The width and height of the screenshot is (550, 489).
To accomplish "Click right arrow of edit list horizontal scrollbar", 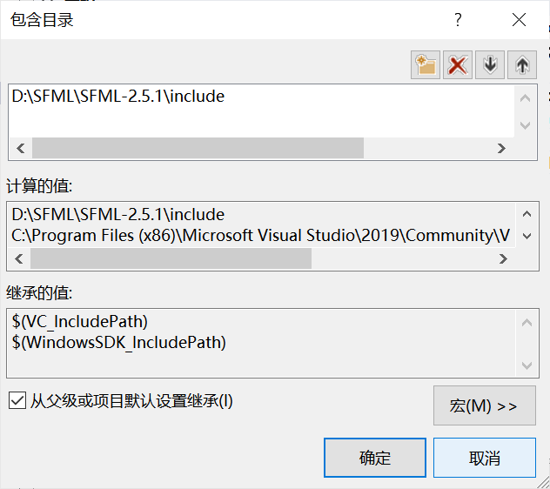I will point(501,149).
